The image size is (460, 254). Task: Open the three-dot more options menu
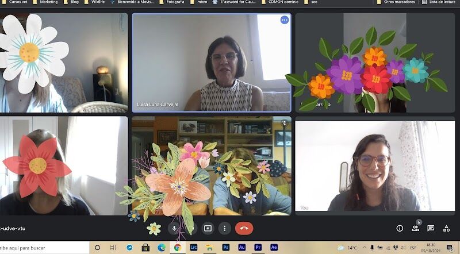[x=224, y=228]
